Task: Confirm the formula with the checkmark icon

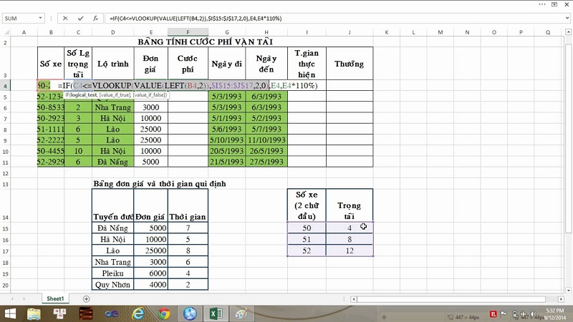Action: [80, 19]
